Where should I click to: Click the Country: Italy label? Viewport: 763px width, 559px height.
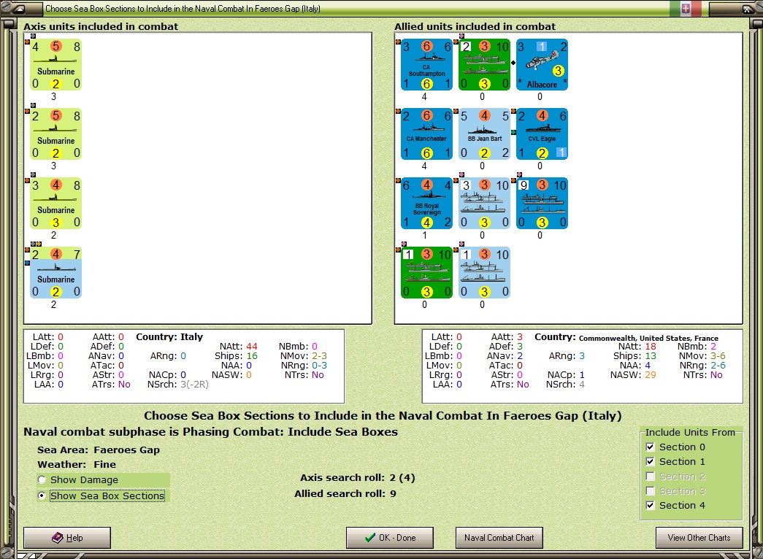click(169, 336)
